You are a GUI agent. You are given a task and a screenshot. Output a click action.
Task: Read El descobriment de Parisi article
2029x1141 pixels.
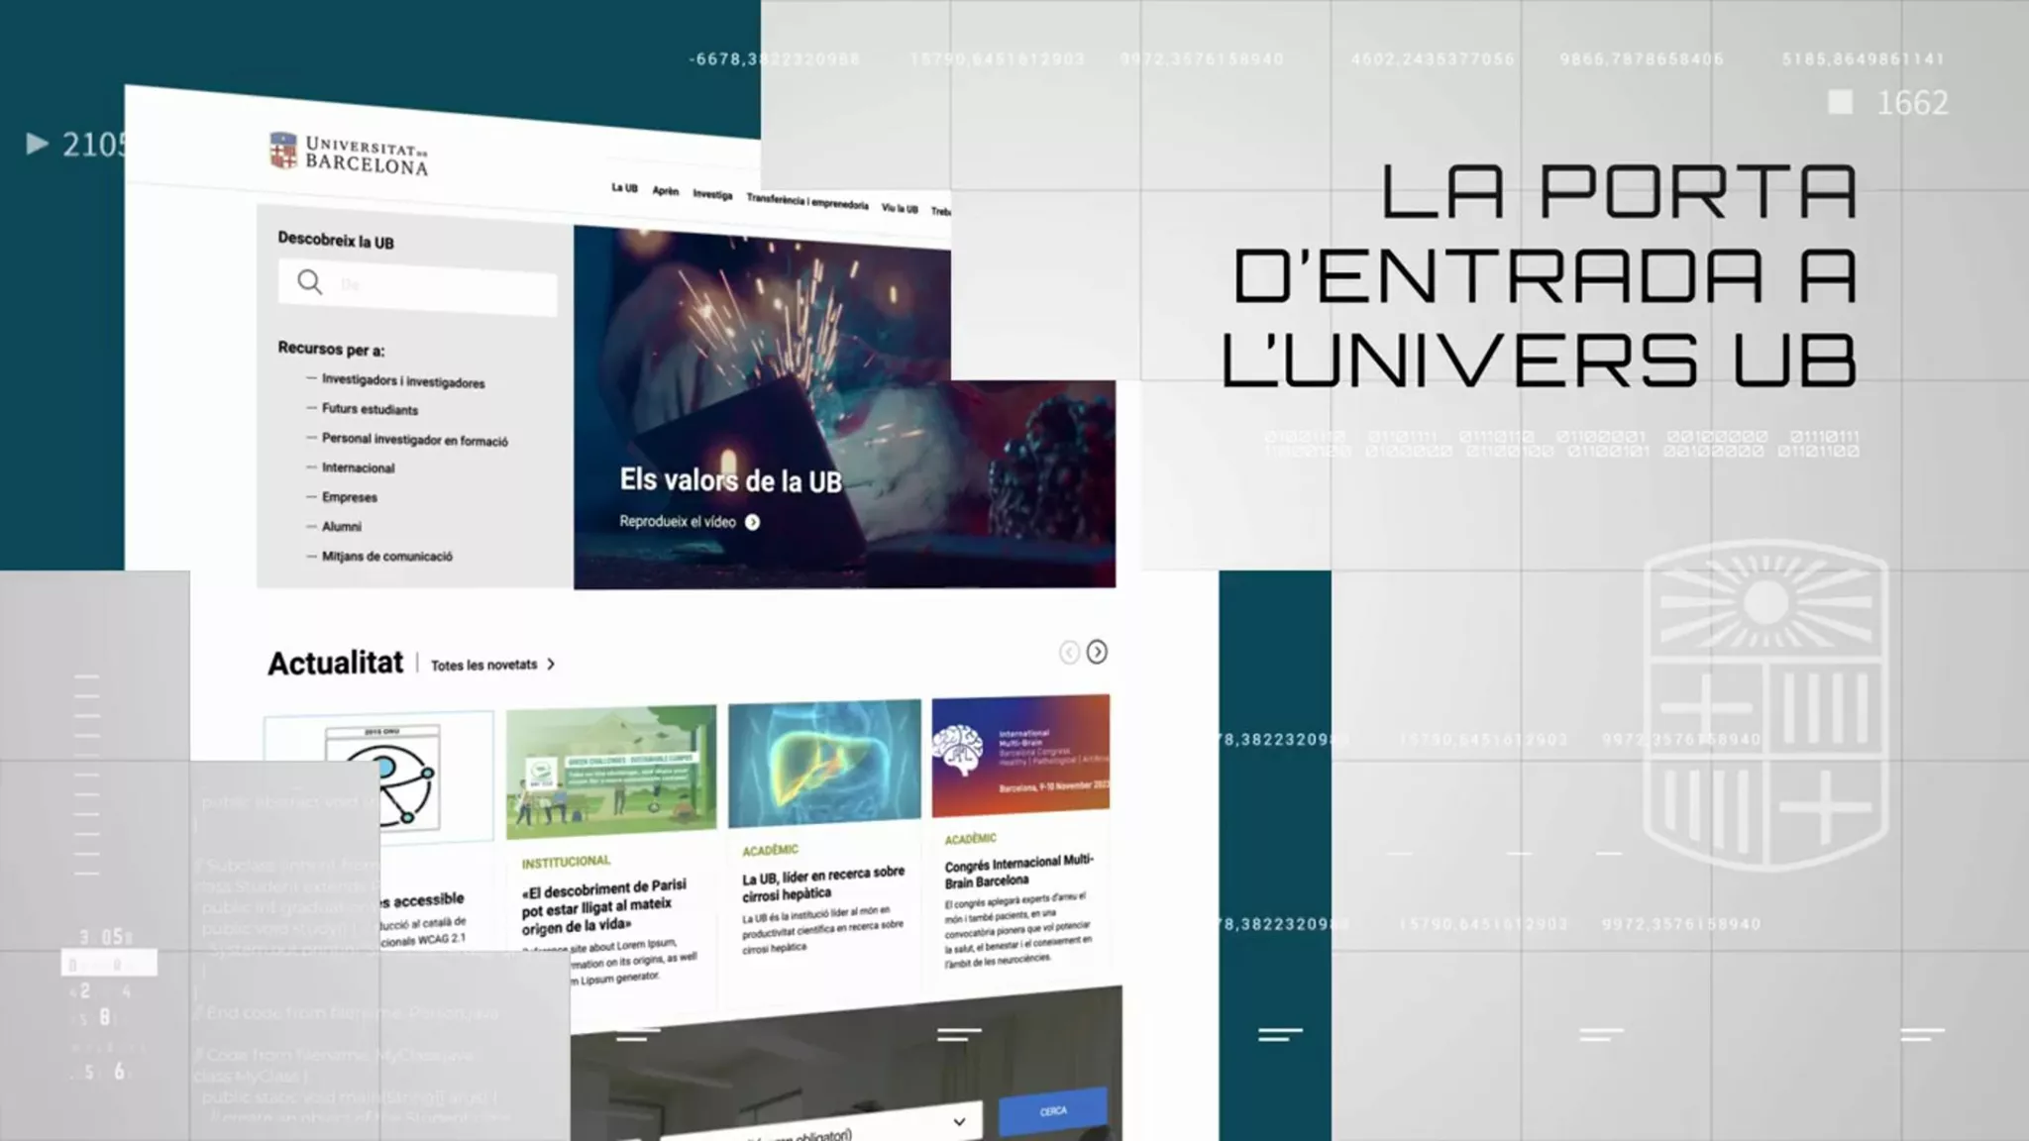coord(604,906)
